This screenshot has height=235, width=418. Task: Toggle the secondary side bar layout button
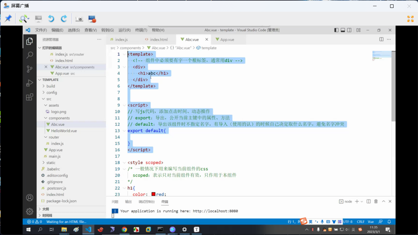point(349,30)
